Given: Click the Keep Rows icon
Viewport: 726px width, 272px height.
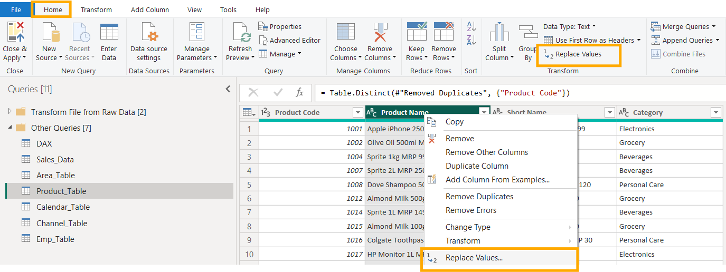Looking at the screenshot, I should 417,32.
